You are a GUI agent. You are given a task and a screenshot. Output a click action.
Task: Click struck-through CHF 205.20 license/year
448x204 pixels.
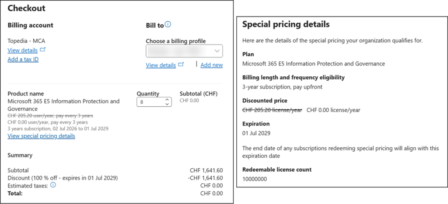(x=272, y=110)
